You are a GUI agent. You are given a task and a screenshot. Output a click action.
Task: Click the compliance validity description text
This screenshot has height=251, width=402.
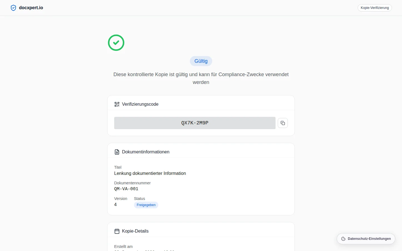201,78
